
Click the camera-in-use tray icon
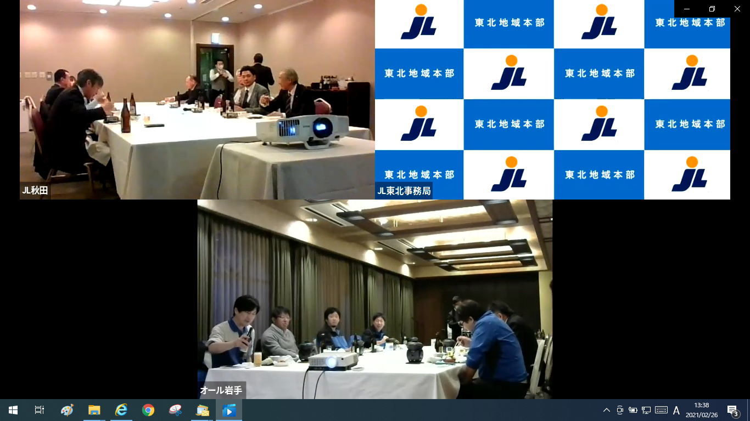point(620,410)
